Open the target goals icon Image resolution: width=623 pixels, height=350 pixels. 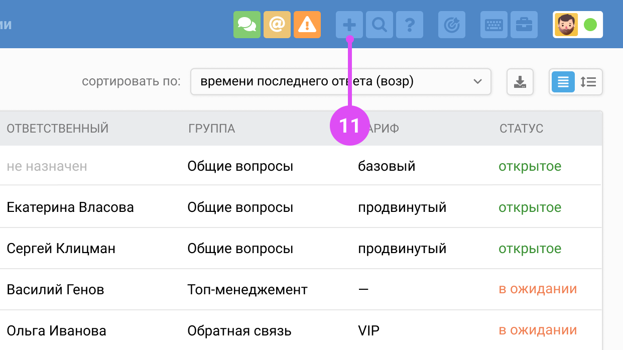451,25
